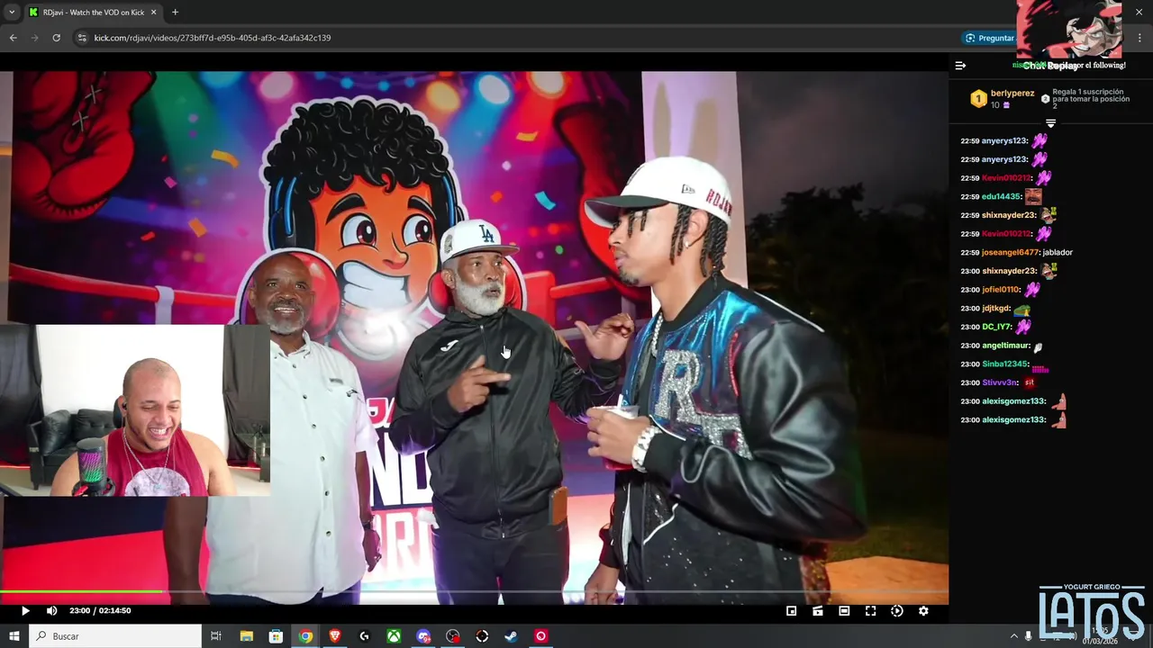Screen dimensions: 1153x648
Task: Open DC_IY7 username in chat
Action: coord(996,327)
